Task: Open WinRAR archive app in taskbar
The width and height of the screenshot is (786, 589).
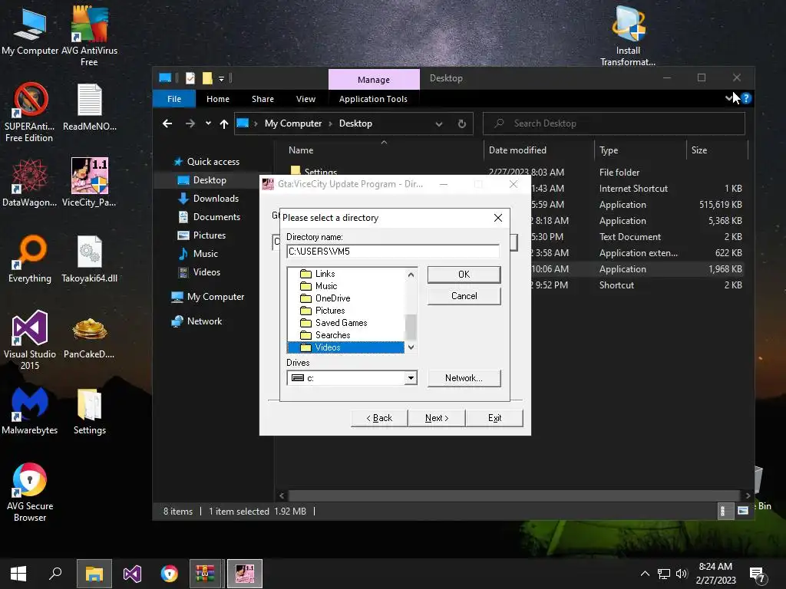Action: click(x=205, y=574)
